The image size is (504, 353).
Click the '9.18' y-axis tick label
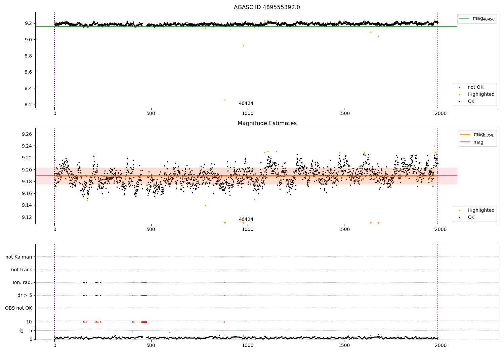tap(27, 182)
